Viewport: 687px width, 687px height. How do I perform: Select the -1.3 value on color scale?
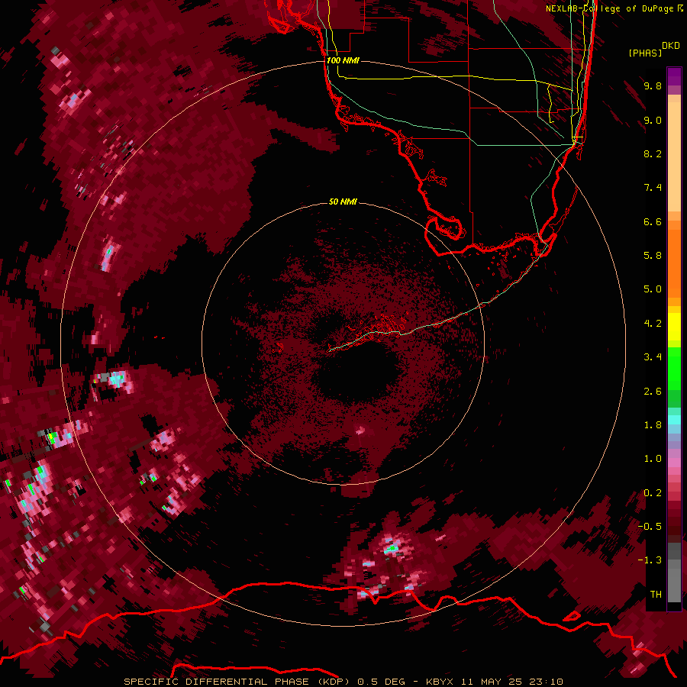pyautogui.click(x=650, y=560)
